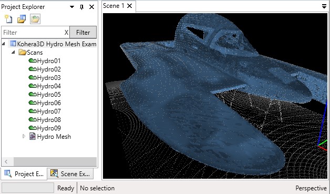
Task: Select the Hydro04 scan label
Action: coord(49,86)
